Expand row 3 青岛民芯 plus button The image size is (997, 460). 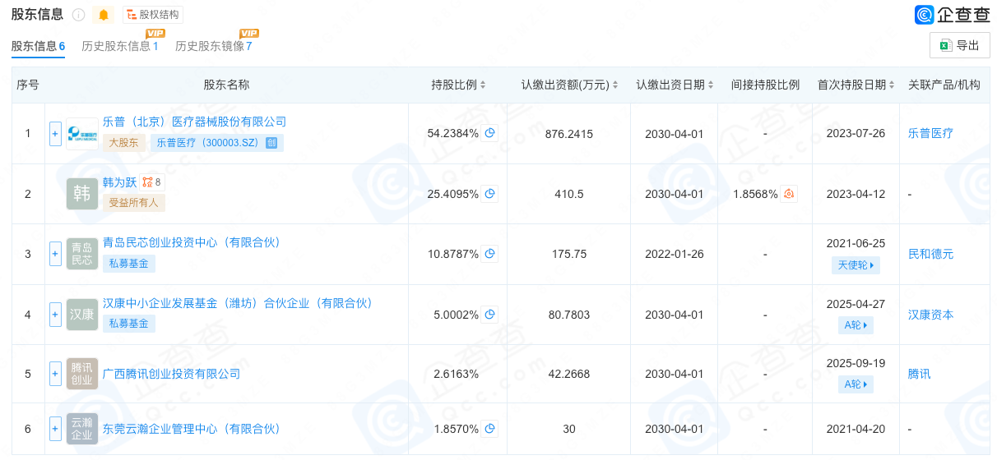coord(55,254)
